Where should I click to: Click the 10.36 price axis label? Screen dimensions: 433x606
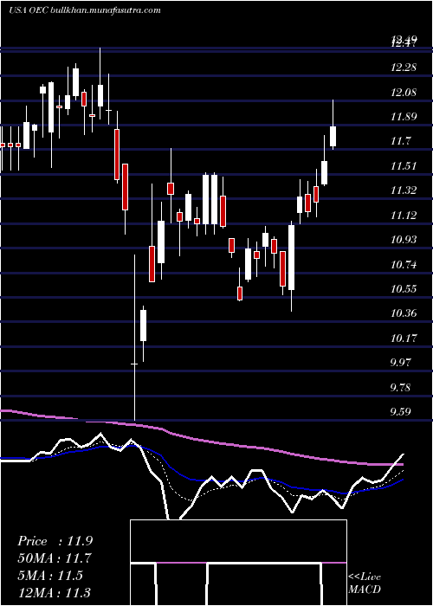click(x=404, y=313)
